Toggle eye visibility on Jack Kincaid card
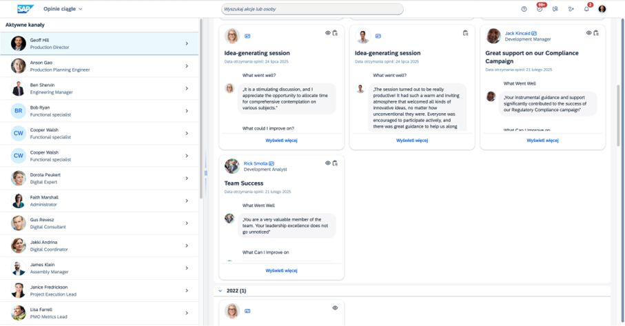This screenshot has height=326, width=625. click(588, 33)
